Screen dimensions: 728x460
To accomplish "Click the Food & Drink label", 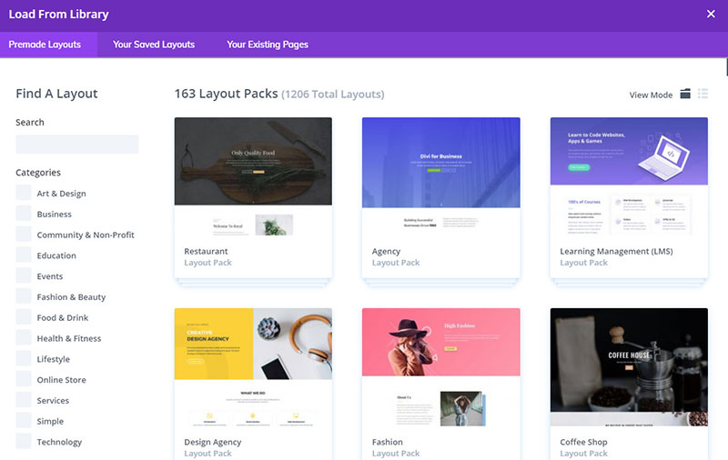I will pyautogui.click(x=63, y=317).
